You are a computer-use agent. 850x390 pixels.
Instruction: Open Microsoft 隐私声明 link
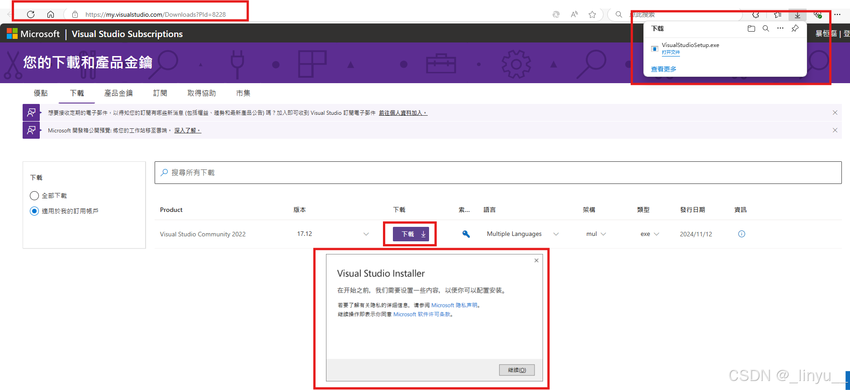coord(454,305)
